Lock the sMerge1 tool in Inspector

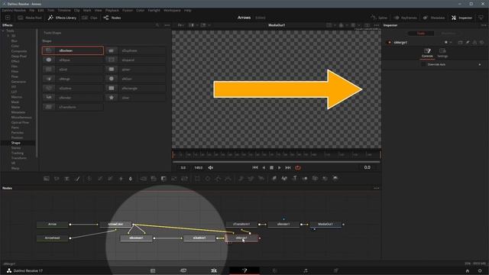pos(474,43)
